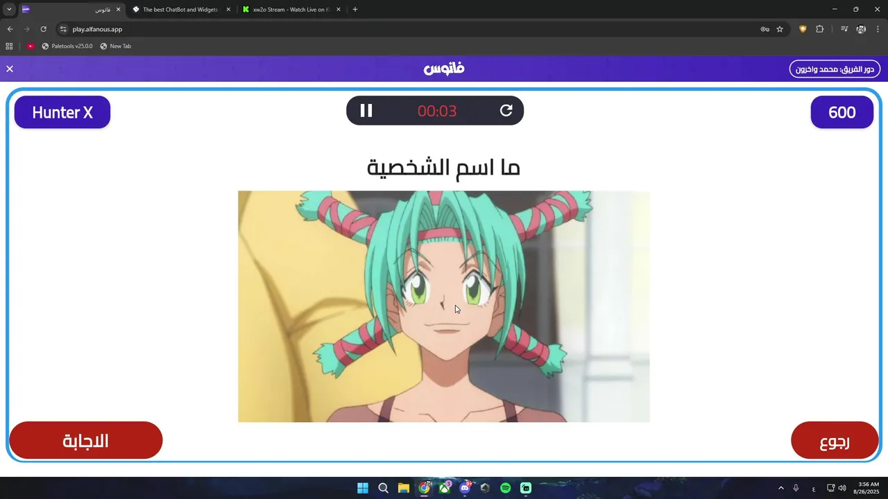Image resolution: width=888 pixels, height=499 pixels.
Task: Open the media controls icon
Action: pyautogui.click(x=844, y=29)
